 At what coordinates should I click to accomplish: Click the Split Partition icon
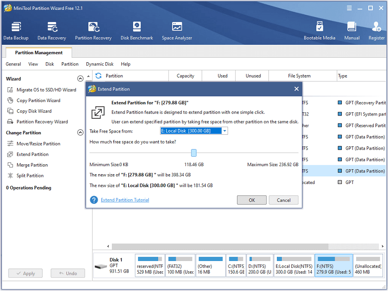pos(10,175)
